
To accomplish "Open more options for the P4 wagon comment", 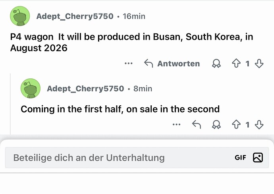I will click(x=128, y=64).
